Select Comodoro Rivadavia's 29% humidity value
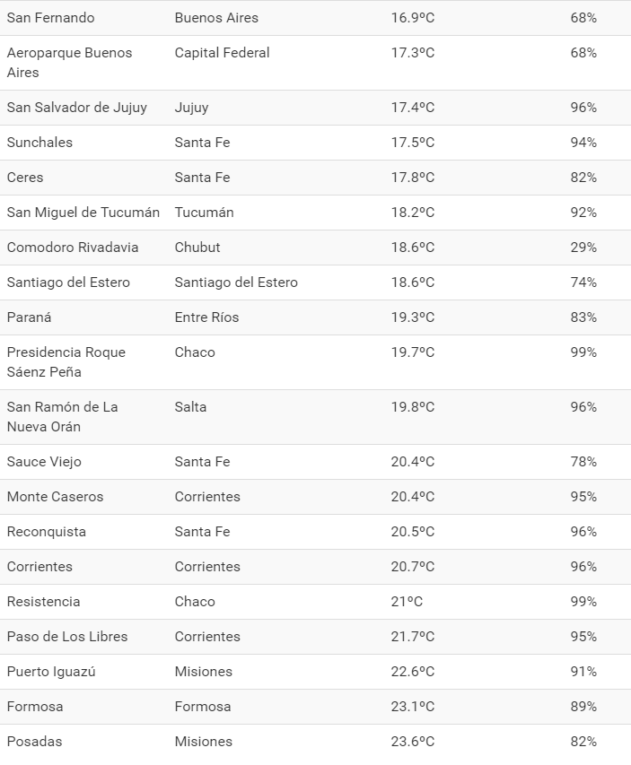This screenshot has width=631, height=765. click(583, 248)
